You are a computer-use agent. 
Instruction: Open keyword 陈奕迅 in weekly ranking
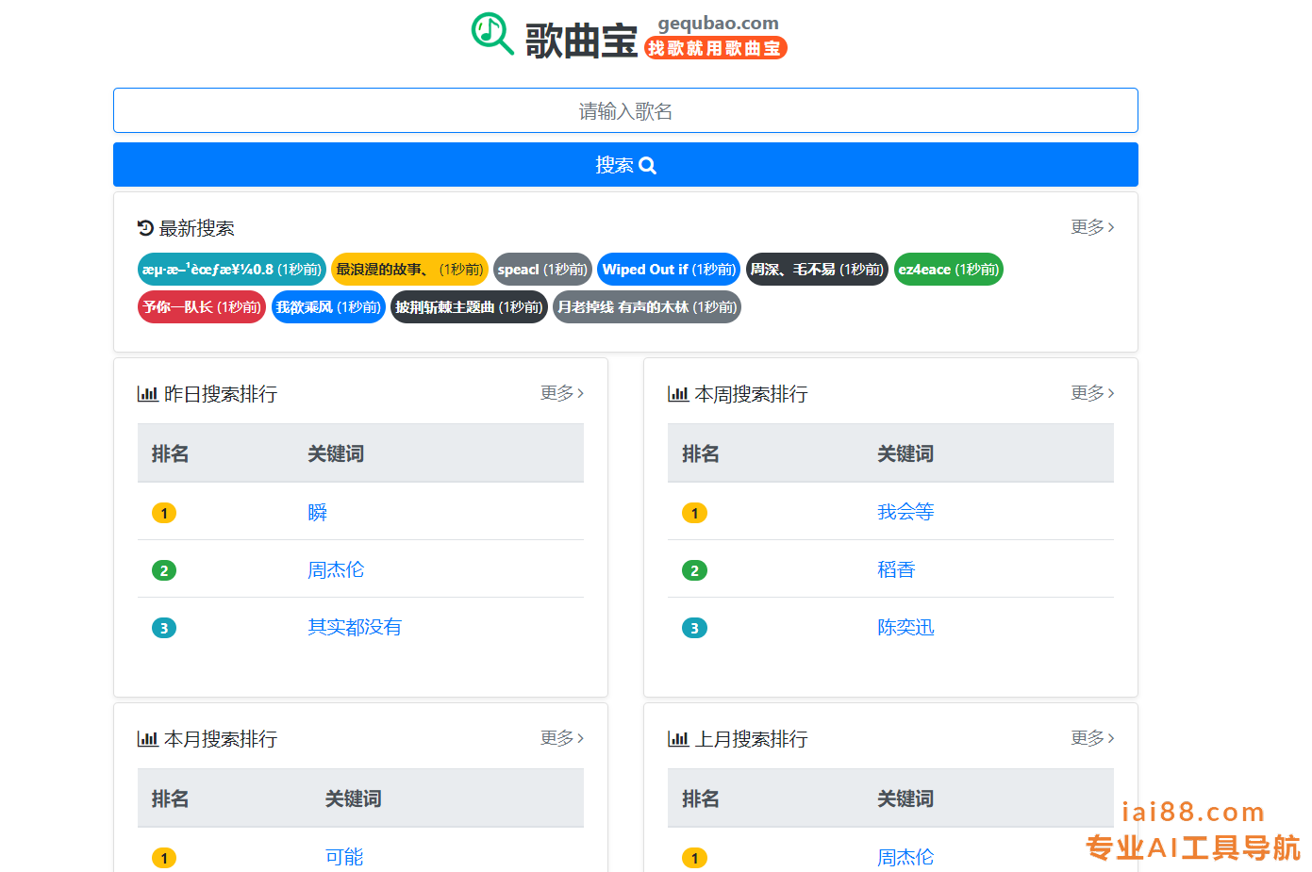pyautogui.click(x=905, y=627)
